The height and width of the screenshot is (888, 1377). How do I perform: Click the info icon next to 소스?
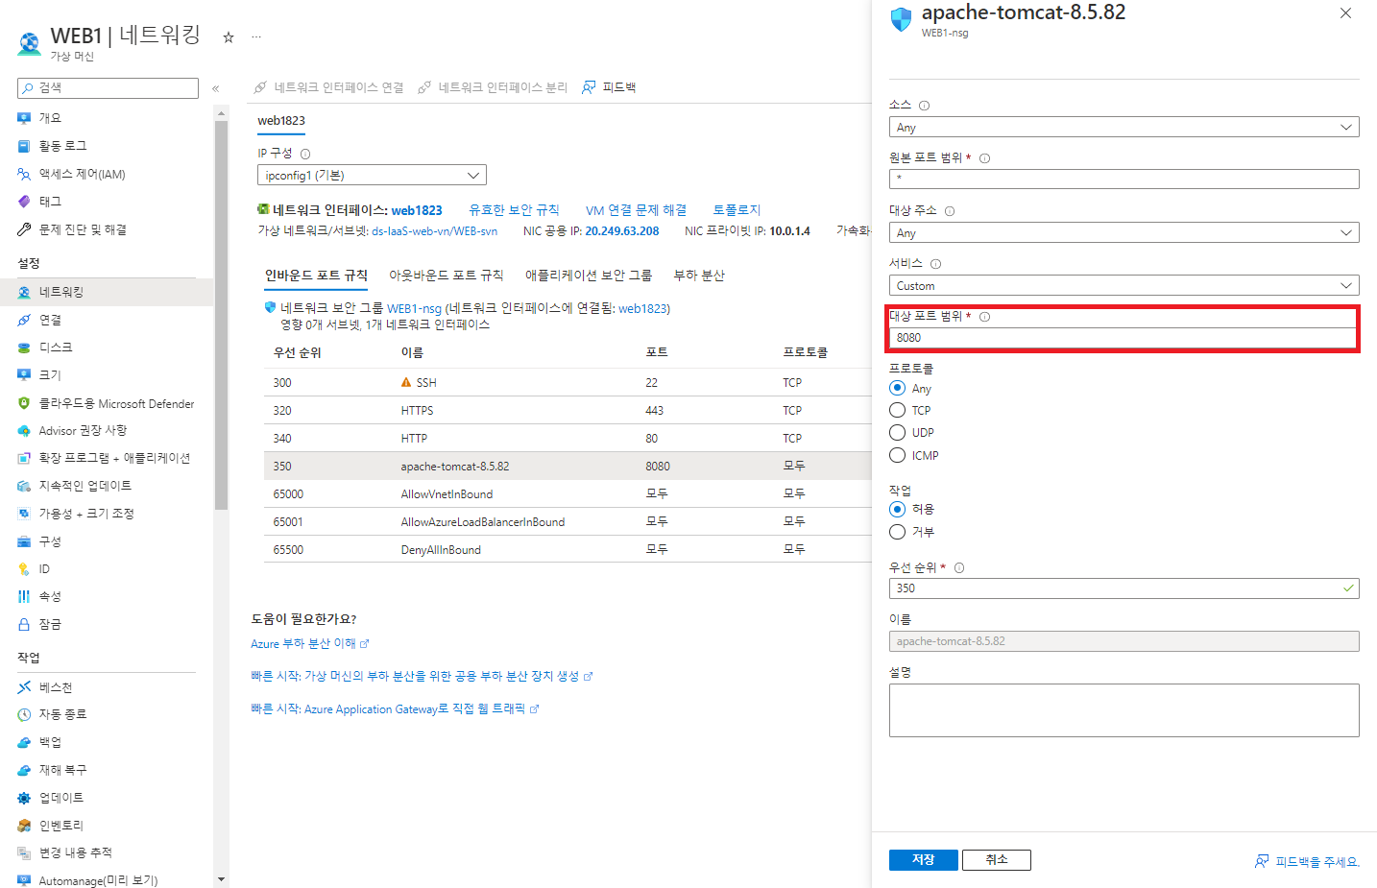[924, 106]
